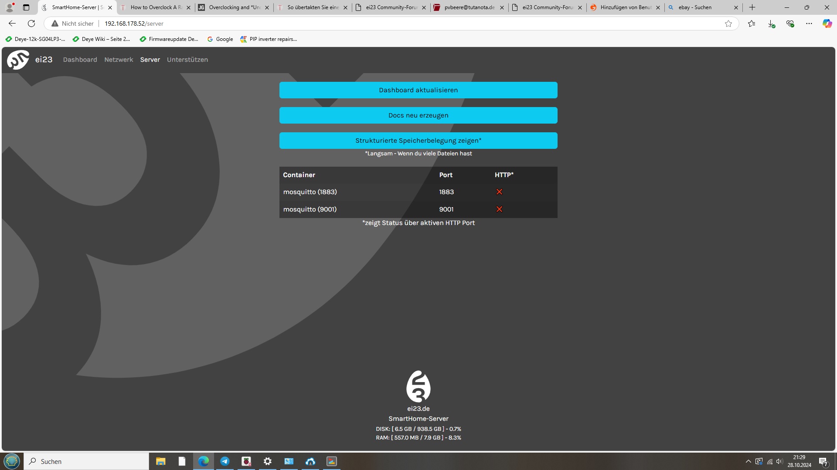Open browser downloads icon
The width and height of the screenshot is (837, 470).
(x=771, y=23)
